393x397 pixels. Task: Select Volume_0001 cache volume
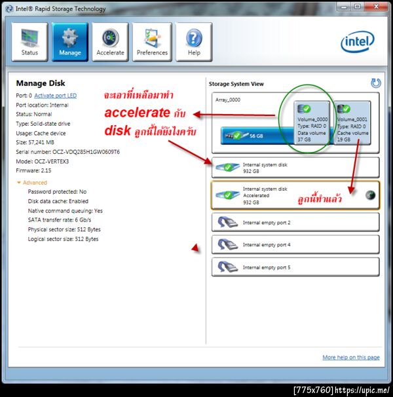tap(352, 123)
